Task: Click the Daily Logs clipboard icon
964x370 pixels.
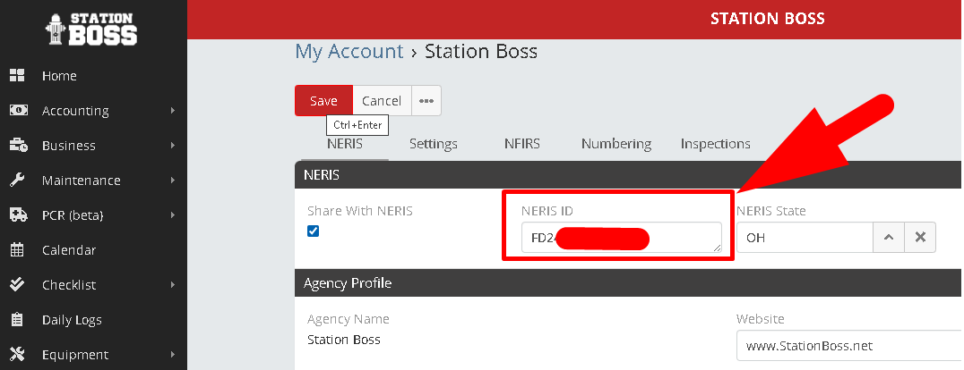Action: [17, 320]
